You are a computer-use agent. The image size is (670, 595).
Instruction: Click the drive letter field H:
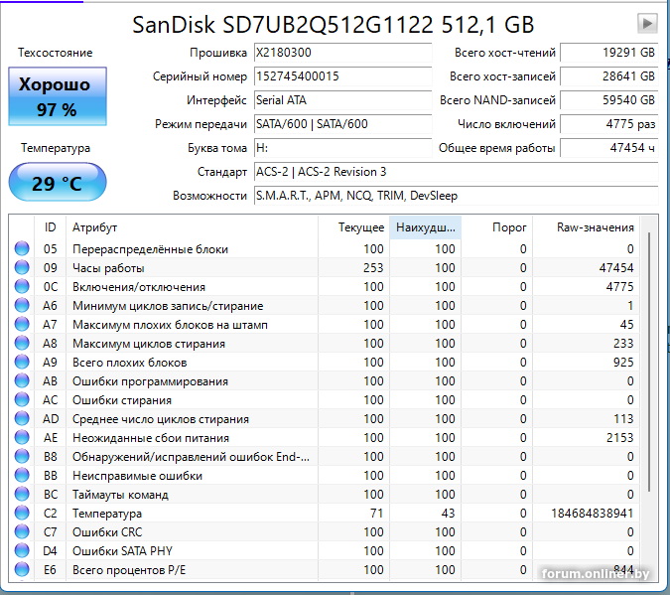point(342,148)
